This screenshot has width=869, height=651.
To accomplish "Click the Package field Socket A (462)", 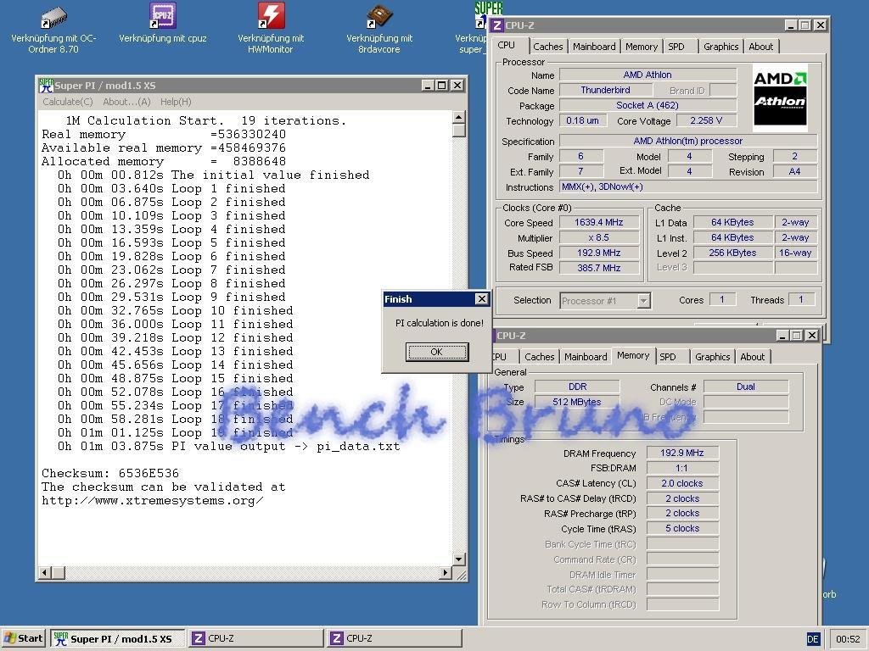I will tap(648, 105).
